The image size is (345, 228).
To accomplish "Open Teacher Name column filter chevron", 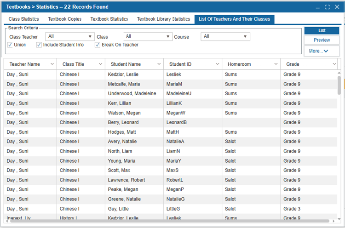I will [x=52, y=64].
